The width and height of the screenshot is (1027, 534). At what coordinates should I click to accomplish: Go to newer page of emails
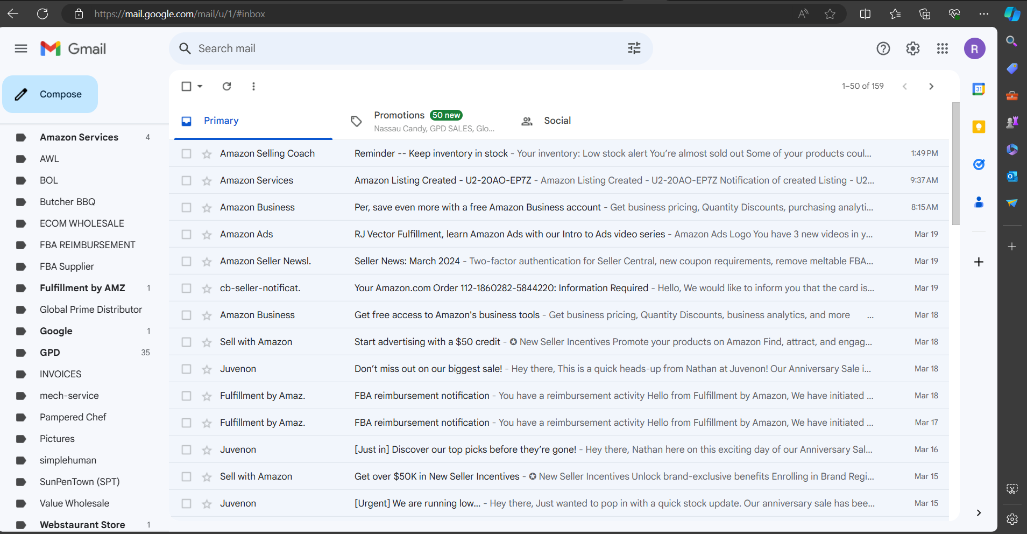(905, 87)
